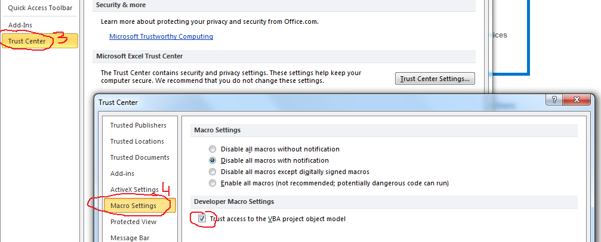Select Enable all macros radio option
Screen dimensions: 601x242
pyautogui.click(x=212, y=183)
